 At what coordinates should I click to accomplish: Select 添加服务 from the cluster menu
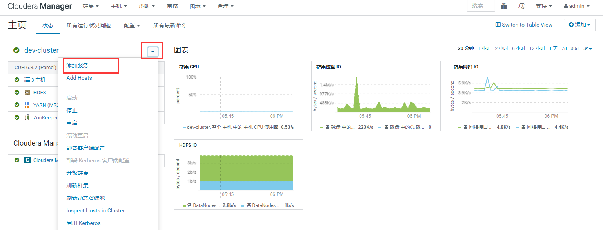(78, 65)
